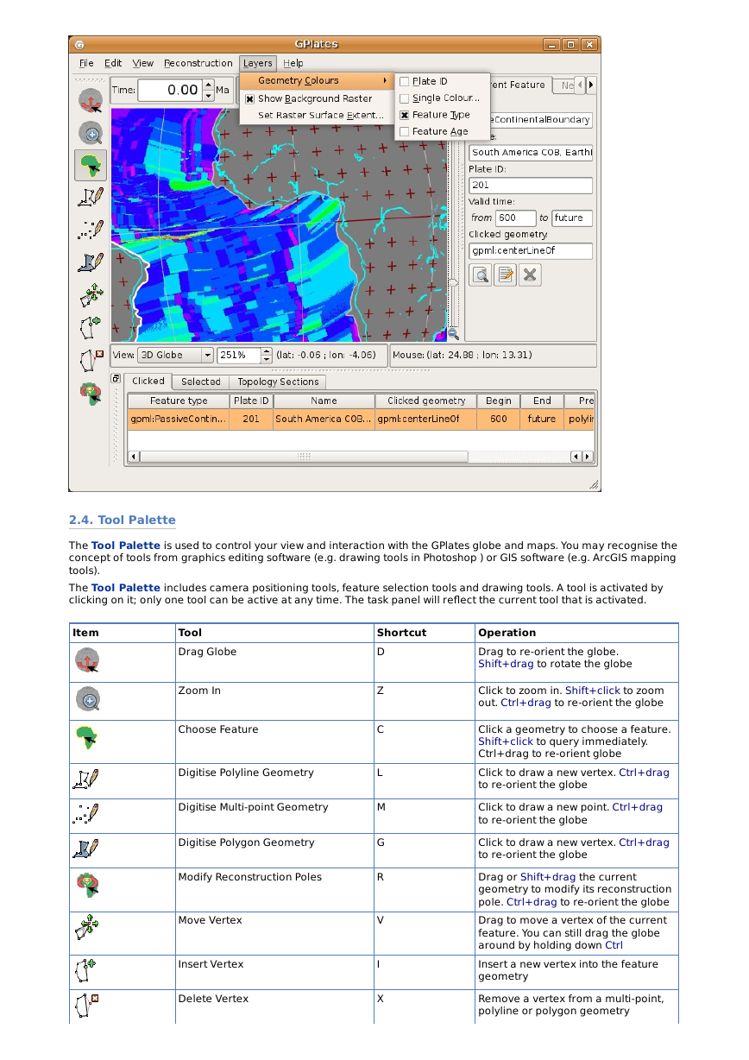Enable the Plate ID colour checkbox
The width and height of the screenshot is (749, 1060).
click(405, 81)
